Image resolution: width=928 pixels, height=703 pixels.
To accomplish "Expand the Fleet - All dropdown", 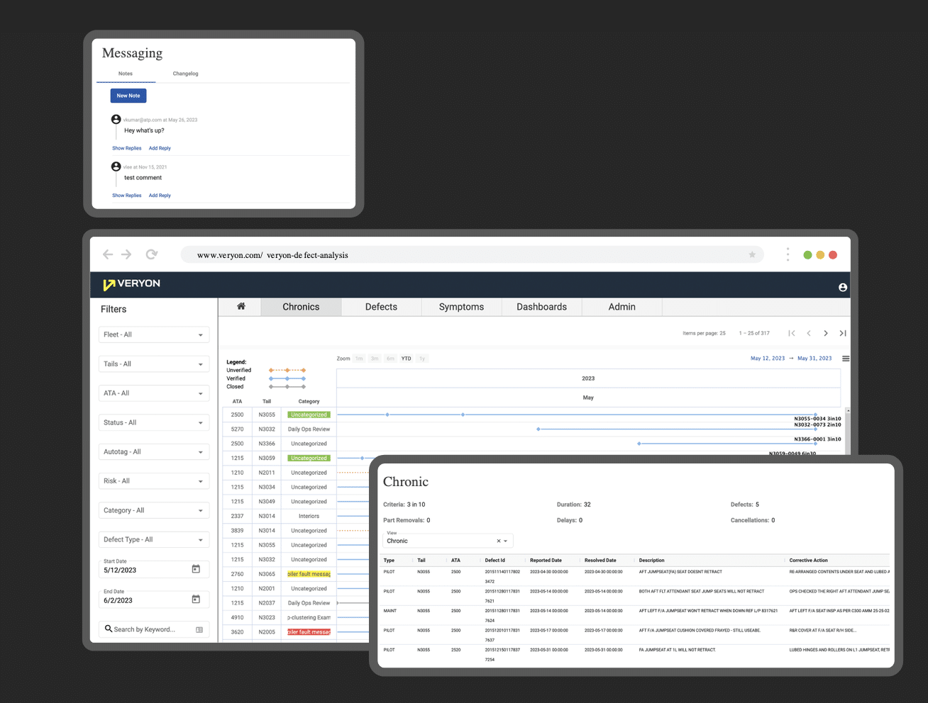I will pyautogui.click(x=154, y=334).
